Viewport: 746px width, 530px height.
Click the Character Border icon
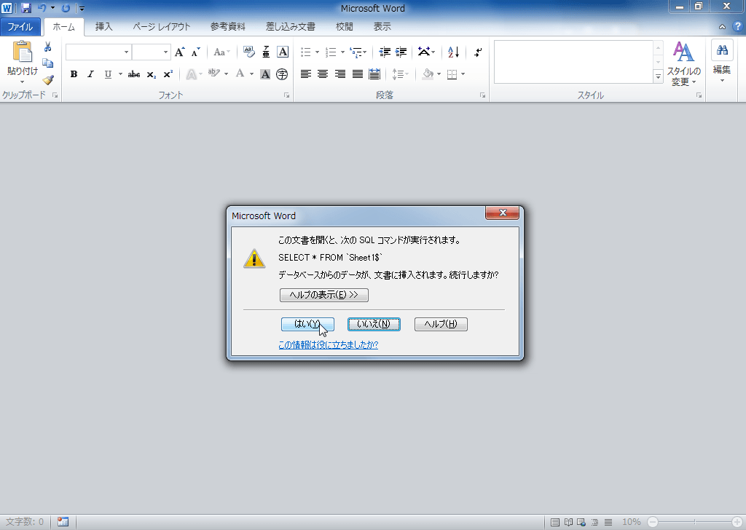(283, 52)
